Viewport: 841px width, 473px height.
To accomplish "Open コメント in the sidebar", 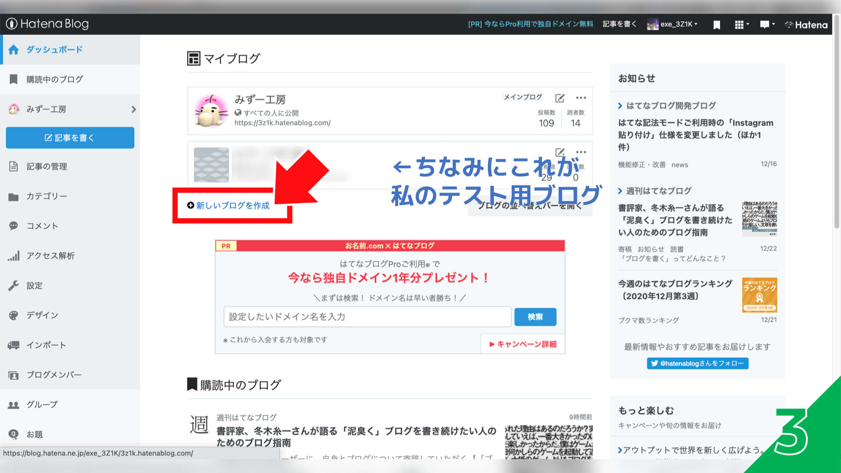I will pyautogui.click(x=70, y=226).
